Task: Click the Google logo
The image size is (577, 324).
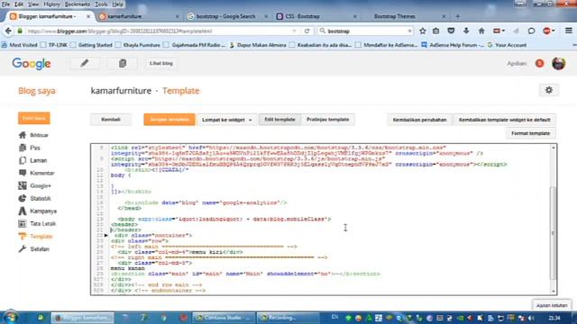Action: coord(32,64)
